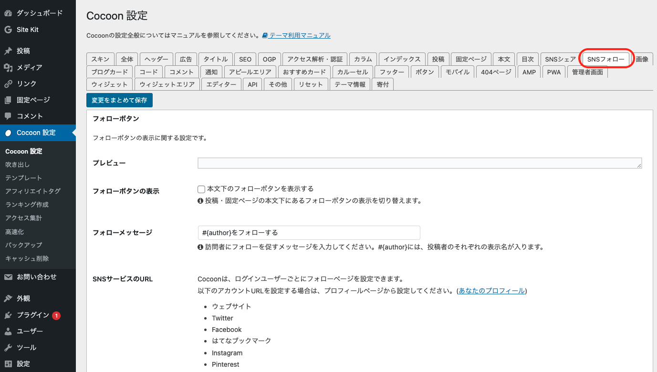Select the SEO tab
657x372 pixels.
click(245, 59)
